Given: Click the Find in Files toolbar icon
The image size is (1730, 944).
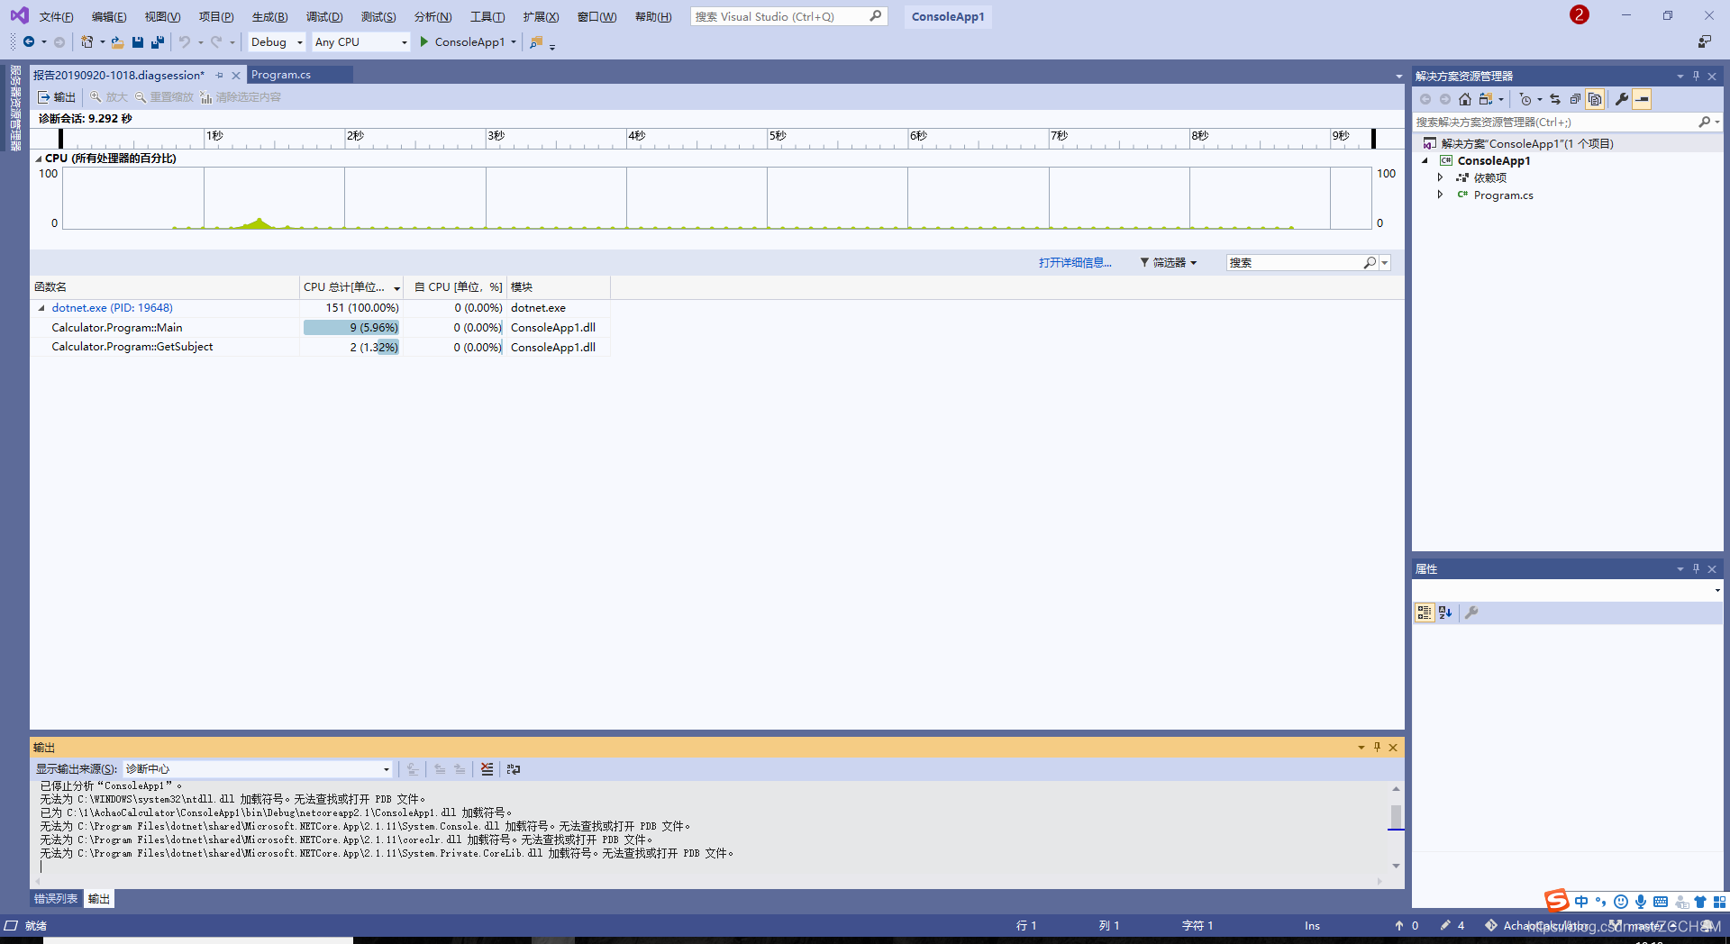Looking at the screenshot, I should (x=536, y=42).
